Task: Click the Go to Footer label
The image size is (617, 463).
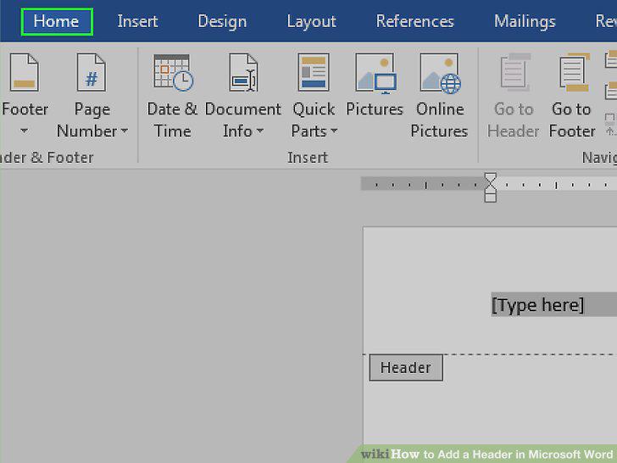Action: (x=572, y=120)
